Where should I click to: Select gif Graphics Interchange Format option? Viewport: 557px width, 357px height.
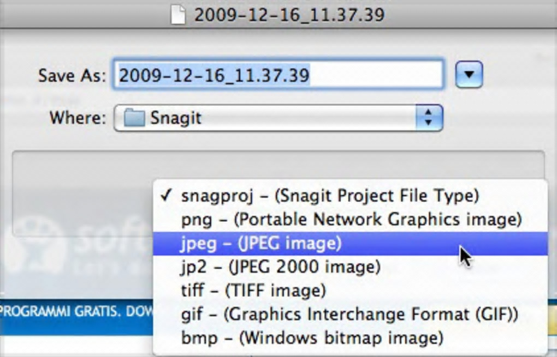pos(349,314)
